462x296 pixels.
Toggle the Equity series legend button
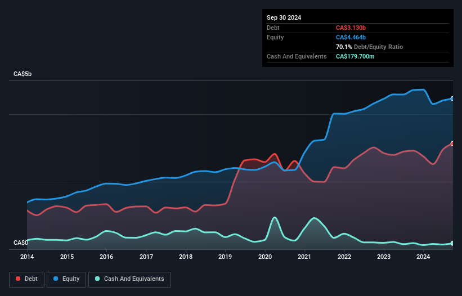pyautogui.click(x=66, y=279)
